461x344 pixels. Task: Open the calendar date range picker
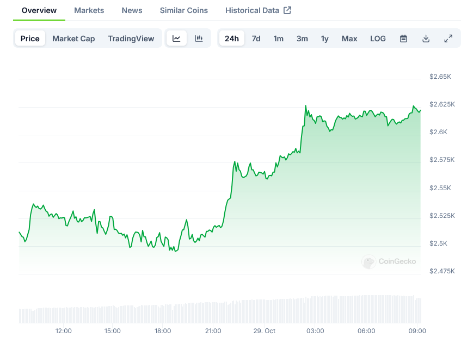point(403,39)
